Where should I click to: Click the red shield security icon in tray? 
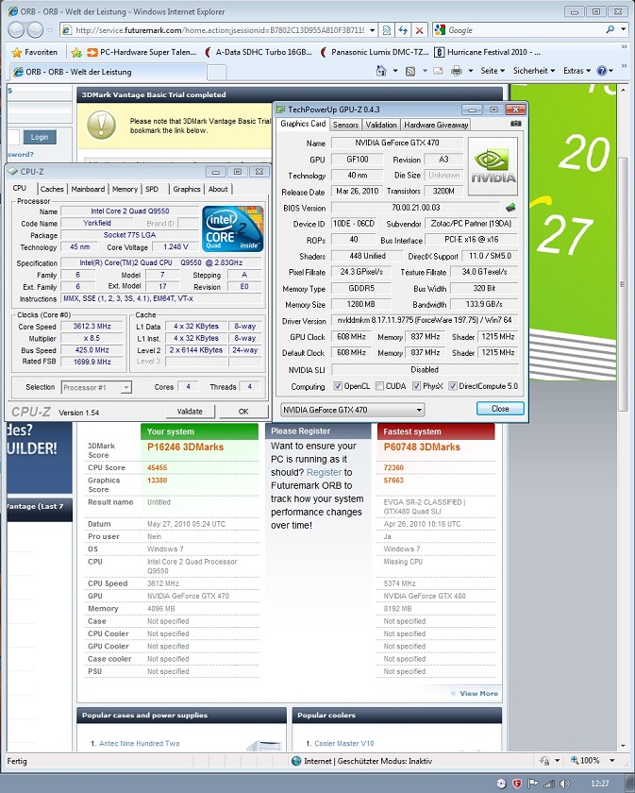click(517, 784)
